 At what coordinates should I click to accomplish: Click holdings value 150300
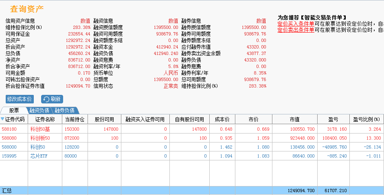point(72,129)
